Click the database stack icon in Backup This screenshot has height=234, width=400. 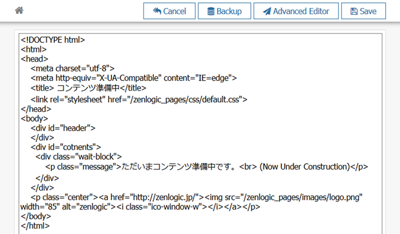click(211, 11)
